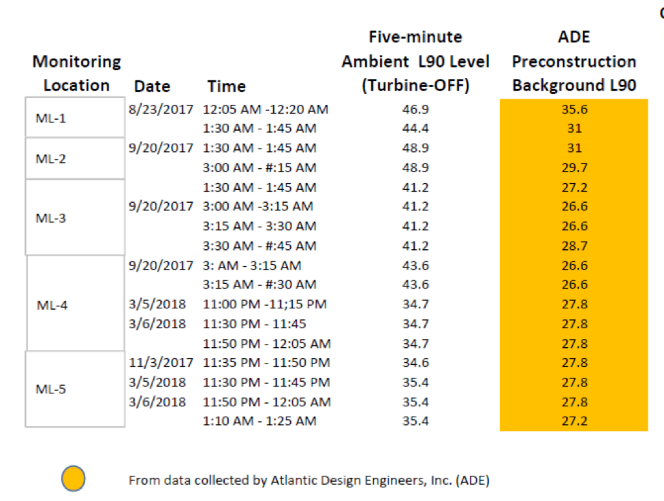The width and height of the screenshot is (664, 501).
Task: Select the 35.6 orange background cell
Action: click(x=573, y=109)
